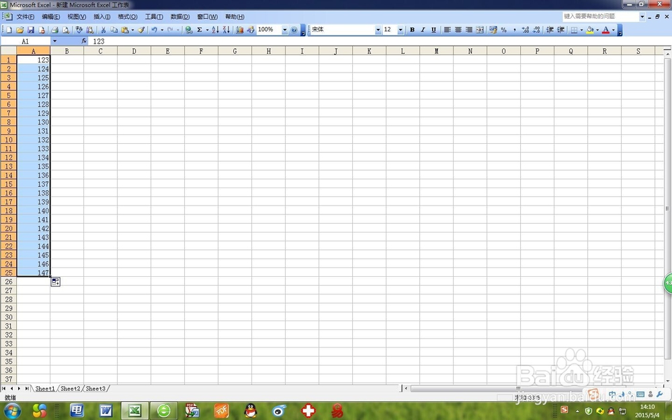This screenshot has height=420, width=672.
Task: Toggle italic formatting
Action: click(x=422, y=30)
